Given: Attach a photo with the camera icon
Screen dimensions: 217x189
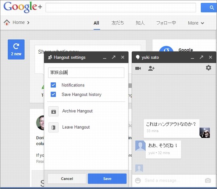Looking at the screenshot, I should pos(208,181).
